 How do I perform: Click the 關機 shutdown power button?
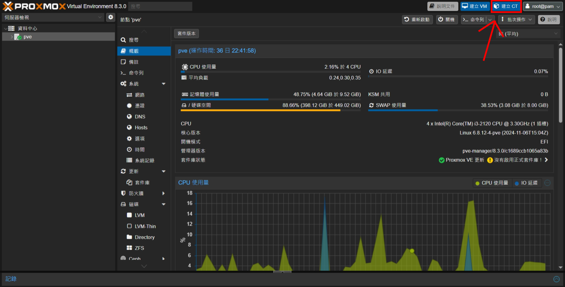click(446, 20)
